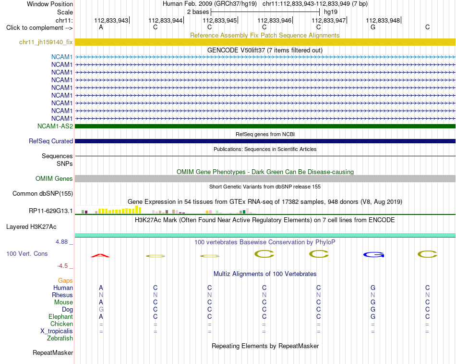The image size is (456, 364).
Task: Click the yellow fix patch alignment bar
Action: pyautogui.click(x=265, y=42)
